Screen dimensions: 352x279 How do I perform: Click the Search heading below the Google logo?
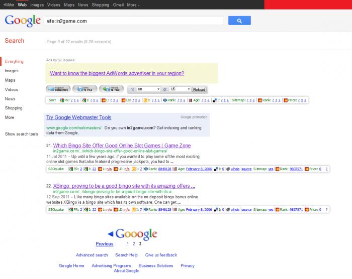coord(15,41)
